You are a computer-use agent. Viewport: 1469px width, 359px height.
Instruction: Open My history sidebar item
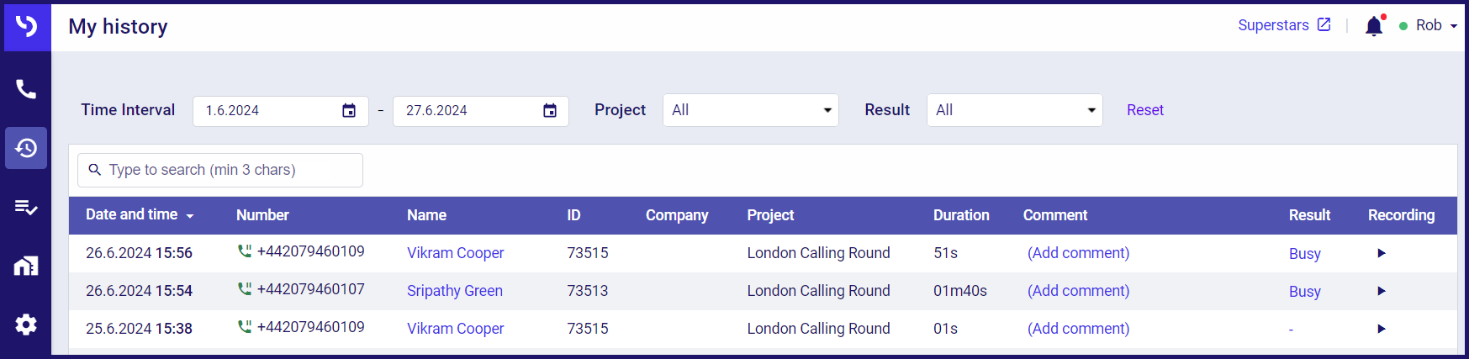point(26,148)
